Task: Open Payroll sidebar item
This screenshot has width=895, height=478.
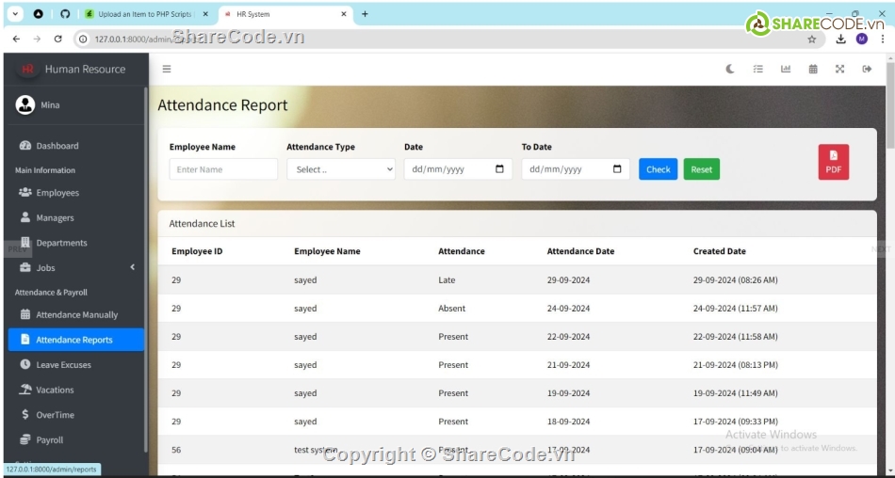Action: [x=75, y=440]
